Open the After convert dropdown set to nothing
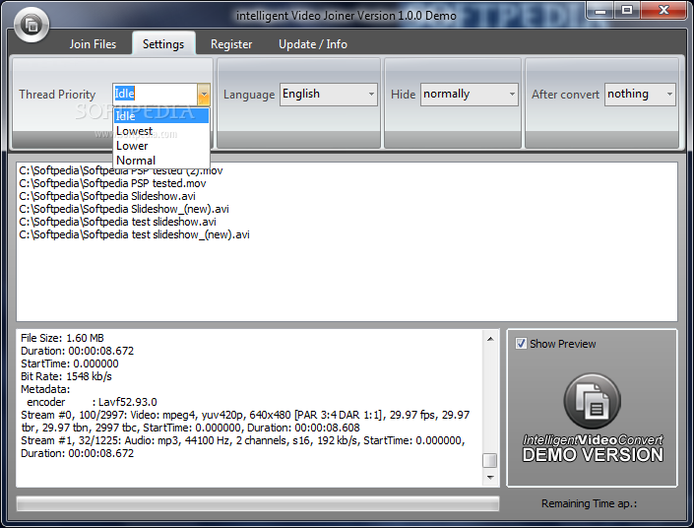694x528 pixels. (640, 95)
